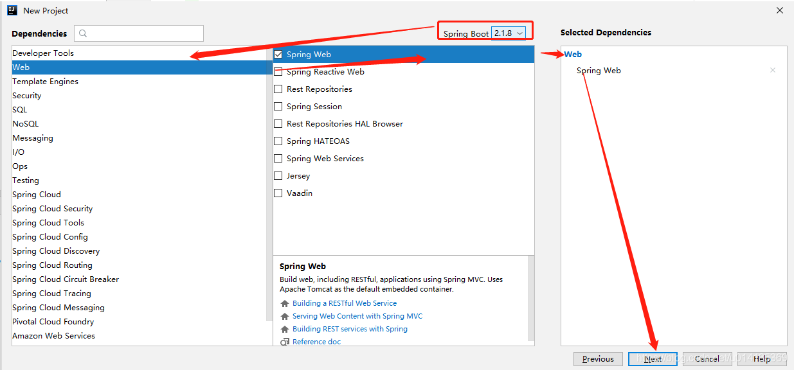Open the Spring Boot version dropdown

pyautogui.click(x=509, y=33)
